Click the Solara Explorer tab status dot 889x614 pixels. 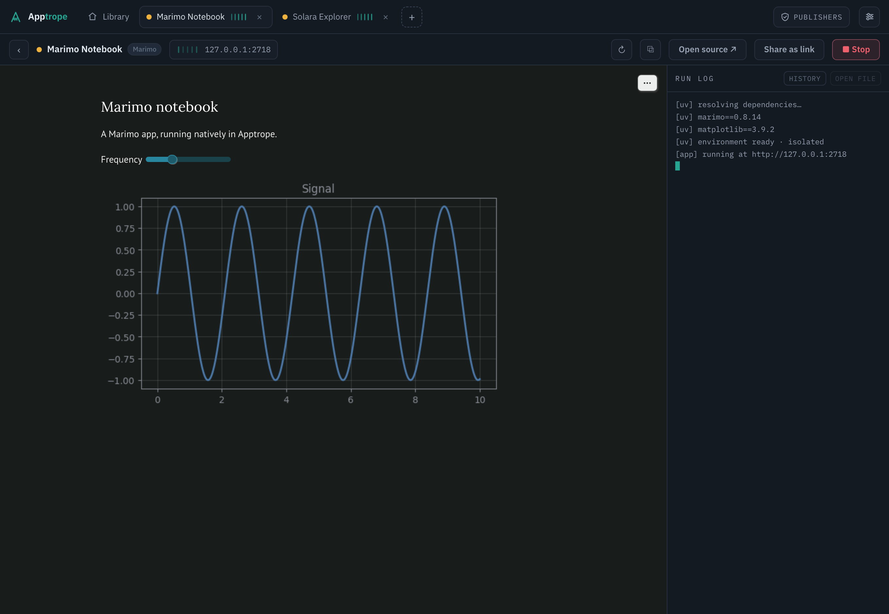pos(285,17)
